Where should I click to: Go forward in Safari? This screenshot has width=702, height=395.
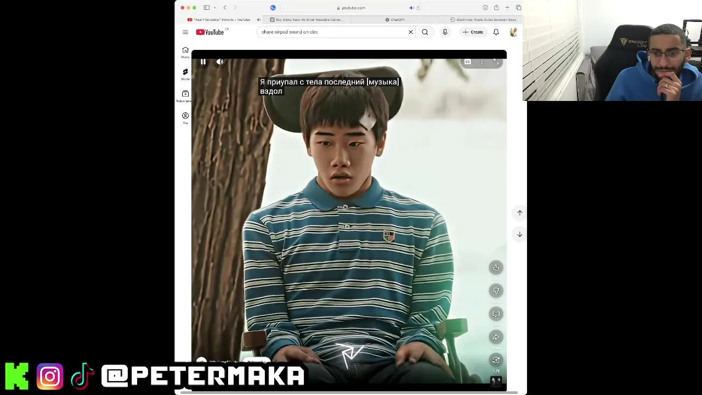[235, 8]
